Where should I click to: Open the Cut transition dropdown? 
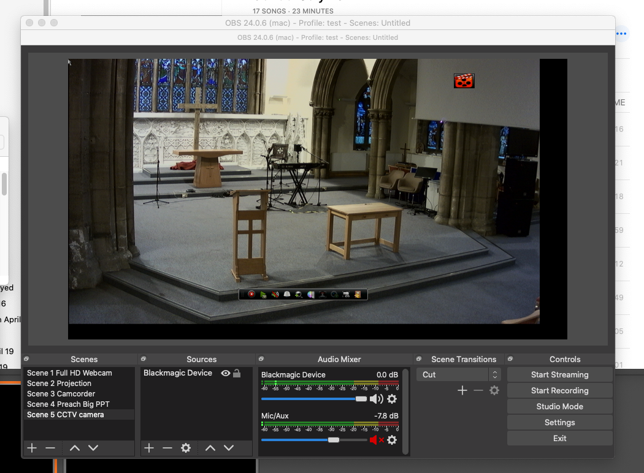(458, 374)
